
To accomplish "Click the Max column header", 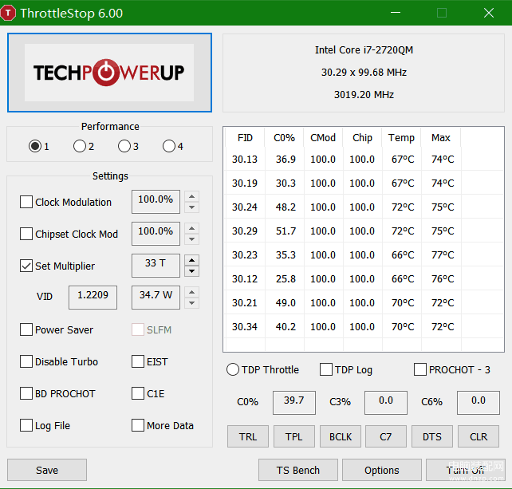I will click(441, 137).
